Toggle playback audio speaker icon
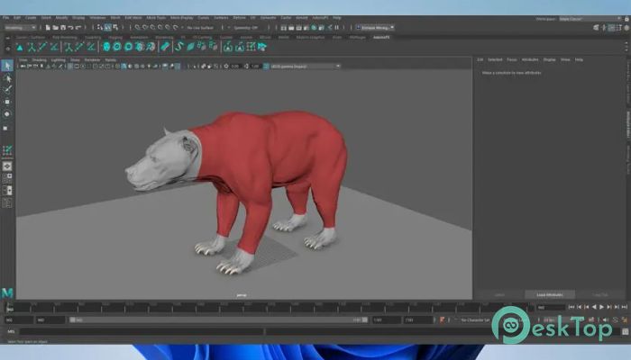This screenshot has height=360, width=631. (x=605, y=319)
